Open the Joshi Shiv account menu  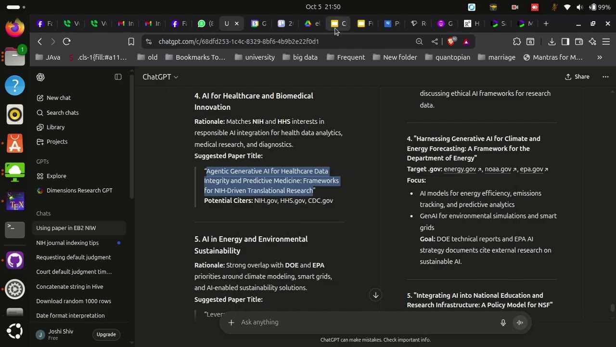[x=60, y=334]
